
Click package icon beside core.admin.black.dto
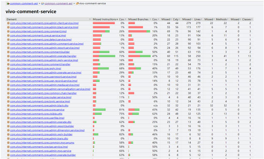pyautogui.click(x=8, y=105)
